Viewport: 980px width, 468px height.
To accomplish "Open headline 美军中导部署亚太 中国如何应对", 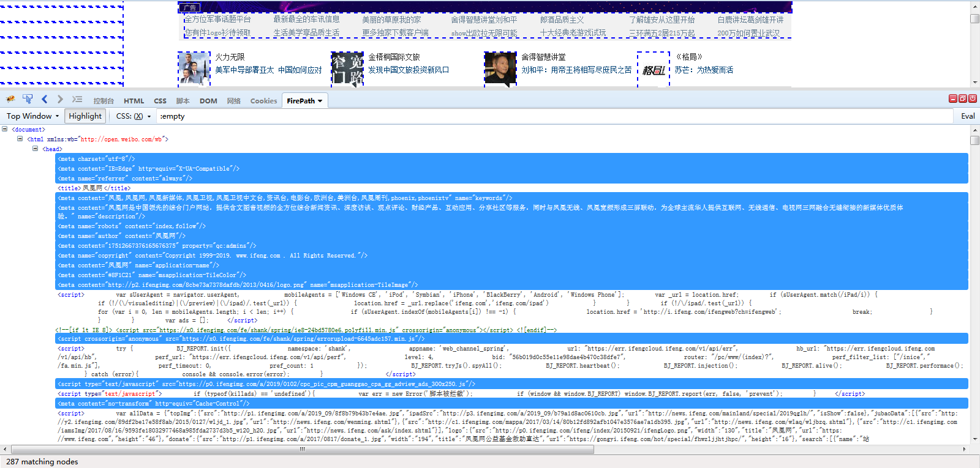I will tap(268, 70).
